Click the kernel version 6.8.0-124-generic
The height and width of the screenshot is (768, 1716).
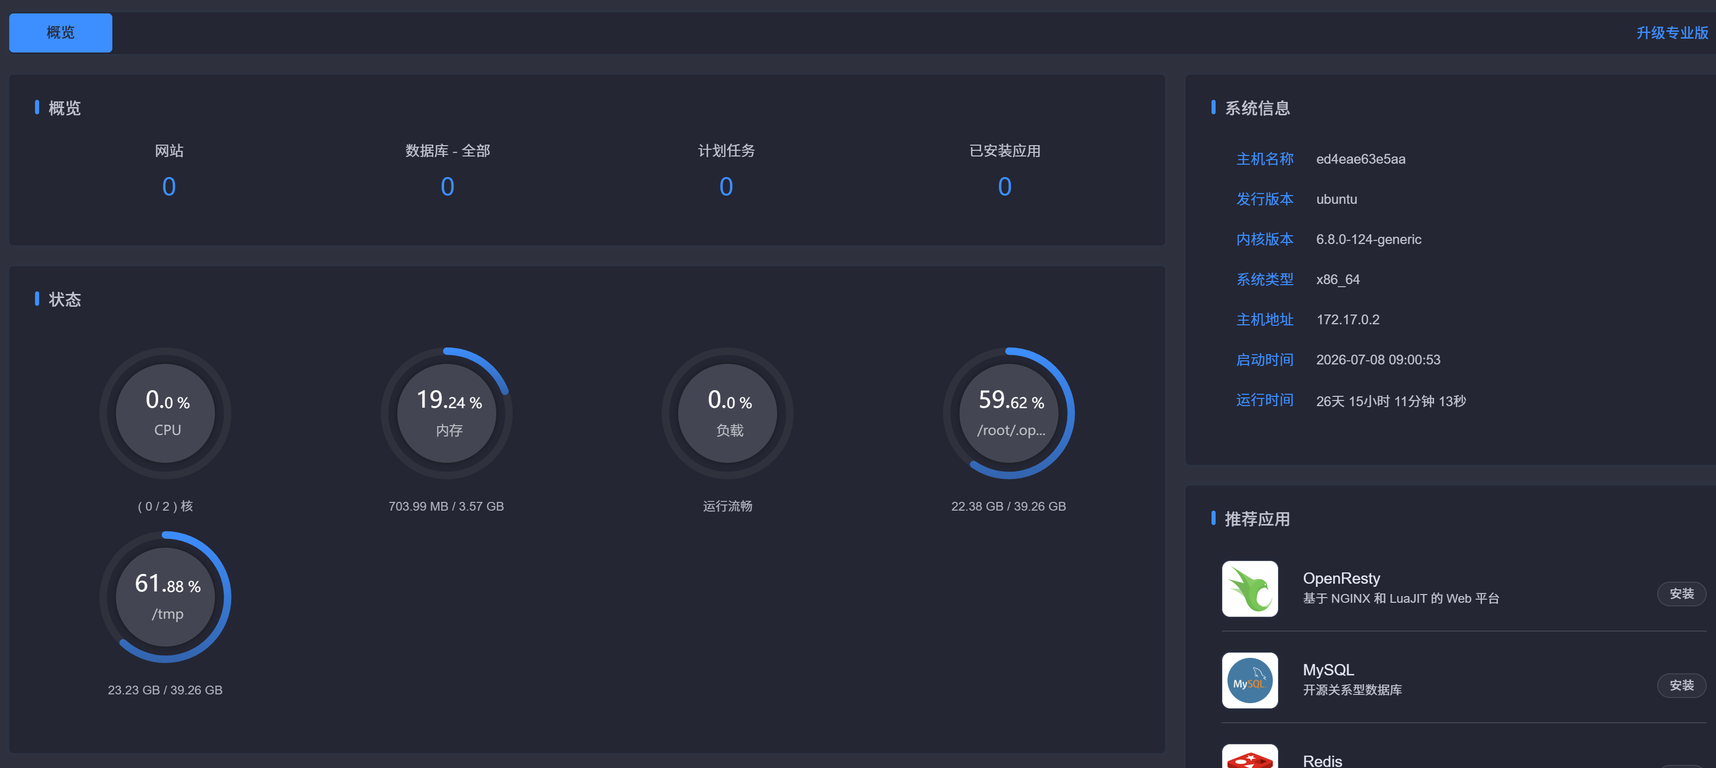click(x=1368, y=239)
